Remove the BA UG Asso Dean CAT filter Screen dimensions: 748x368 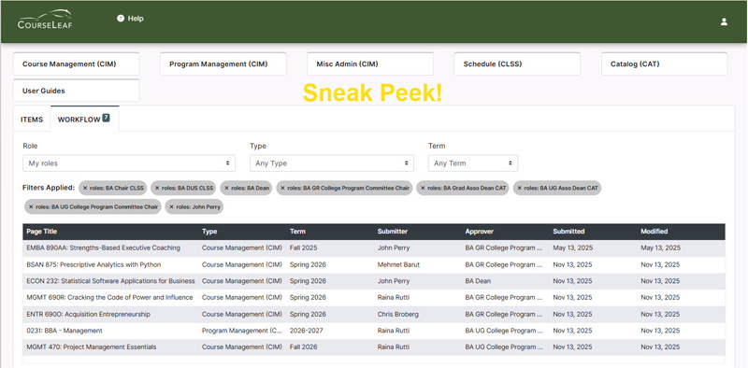click(x=520, y=189)
